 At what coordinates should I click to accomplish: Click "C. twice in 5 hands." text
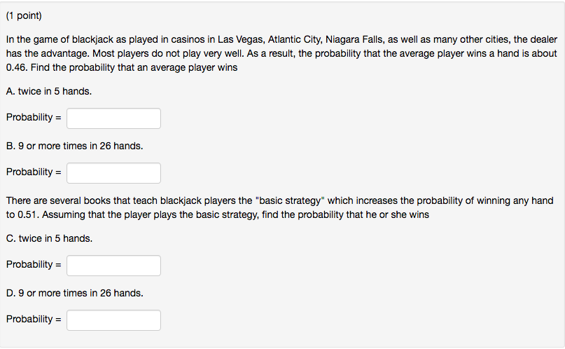point(50,238)
